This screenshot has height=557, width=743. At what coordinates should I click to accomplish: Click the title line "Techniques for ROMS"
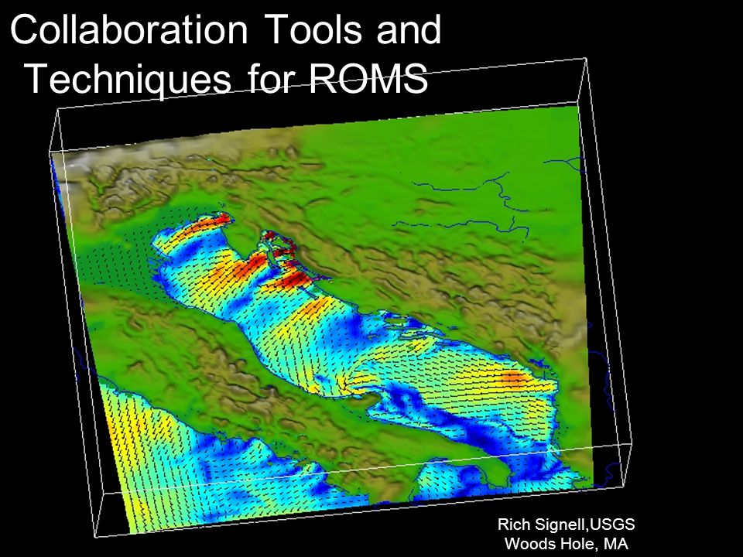point(227,78)
